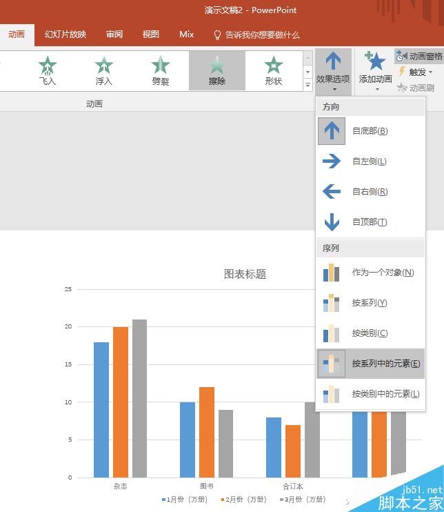The width and height of the screenshot is (444, 512).
Task: Select the blue 1月份 bar for 合订本
Action: coord(274,448)
